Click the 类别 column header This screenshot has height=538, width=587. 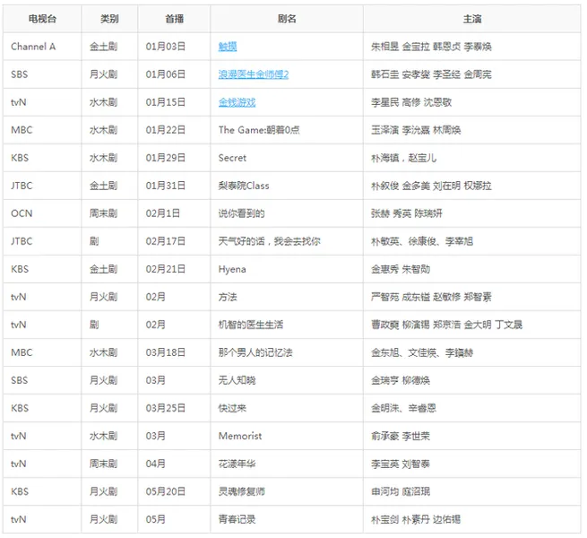click(109, 19)
